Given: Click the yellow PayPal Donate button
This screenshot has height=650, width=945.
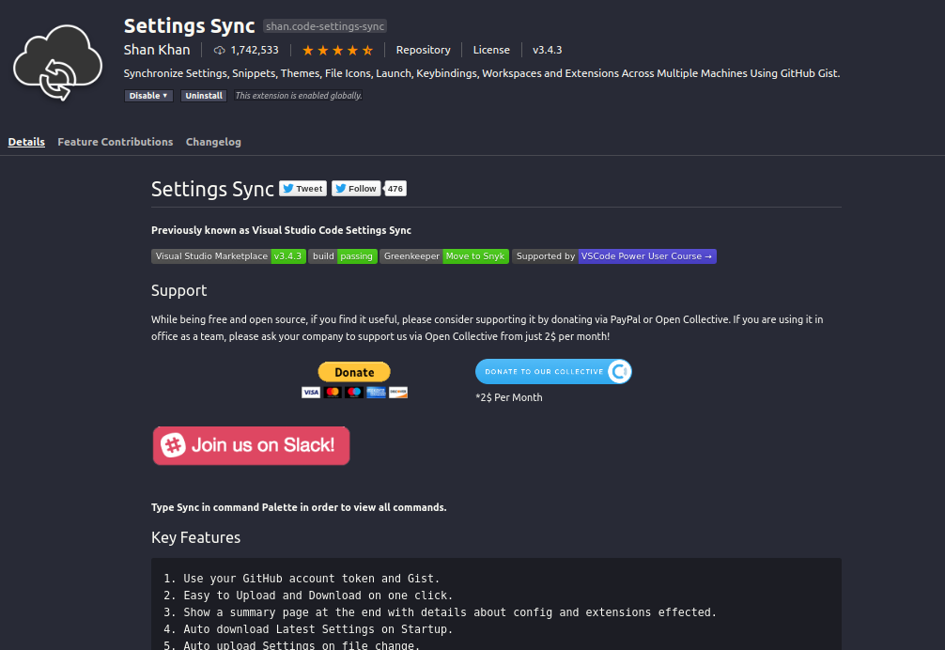Looking at the screenshot, I should (354, 372).
